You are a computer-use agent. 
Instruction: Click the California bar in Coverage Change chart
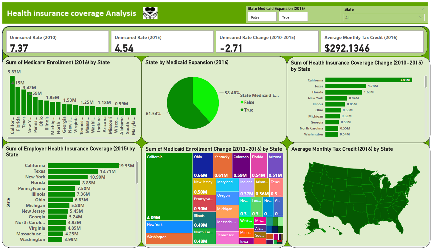click(368, 80)
